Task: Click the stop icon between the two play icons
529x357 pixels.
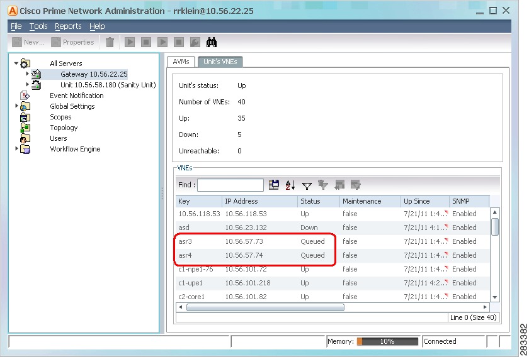Action: point(146,42)
